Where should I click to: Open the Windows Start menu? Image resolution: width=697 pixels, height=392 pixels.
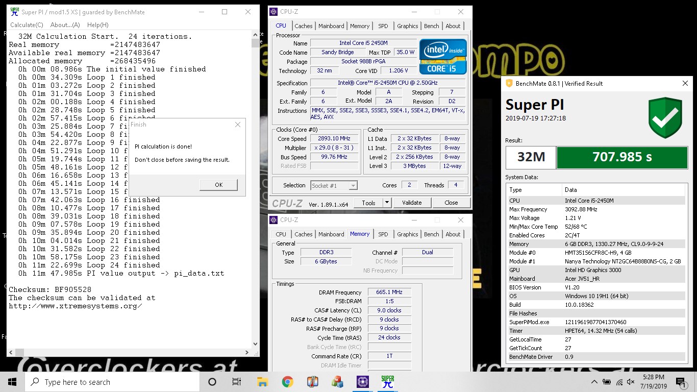12,382
